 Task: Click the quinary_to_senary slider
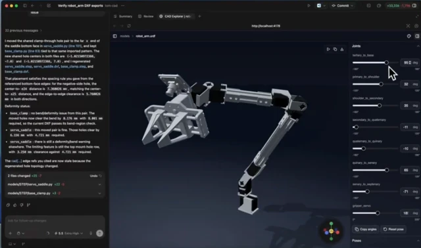[x=375, y=170]
